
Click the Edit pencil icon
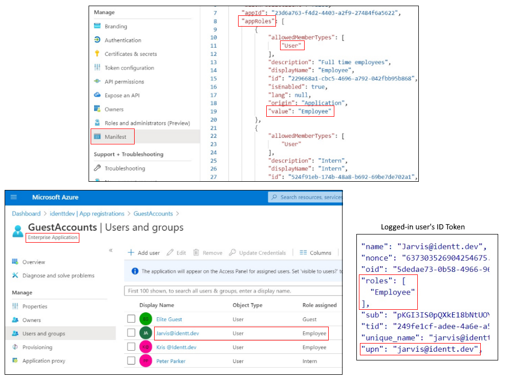(x=170, y=252)
